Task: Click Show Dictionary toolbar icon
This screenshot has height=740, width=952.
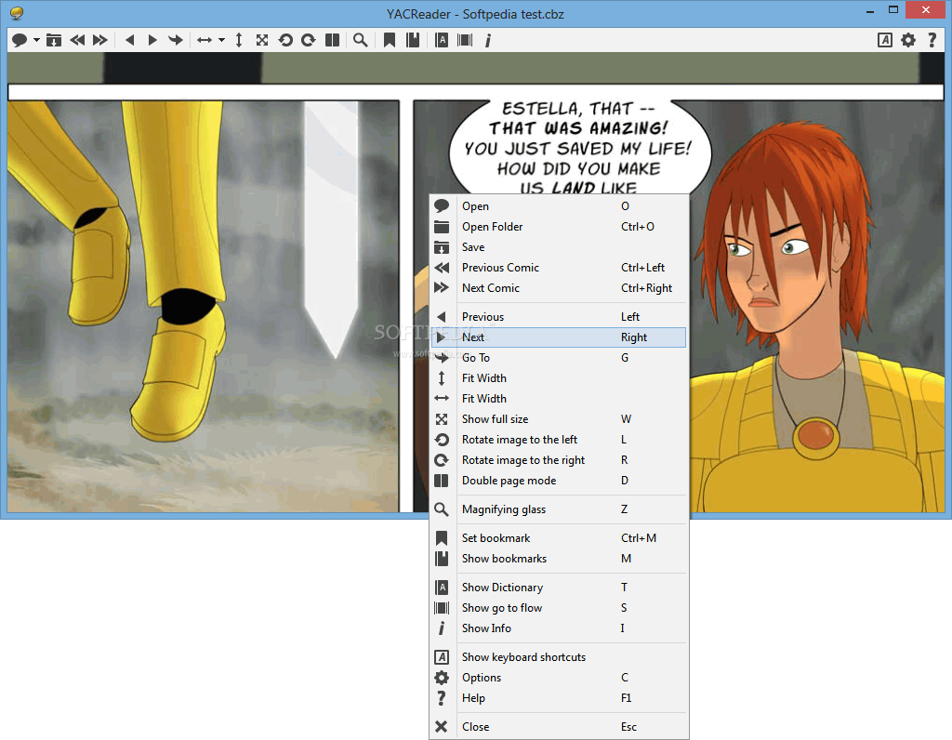Action: [442, 40]
